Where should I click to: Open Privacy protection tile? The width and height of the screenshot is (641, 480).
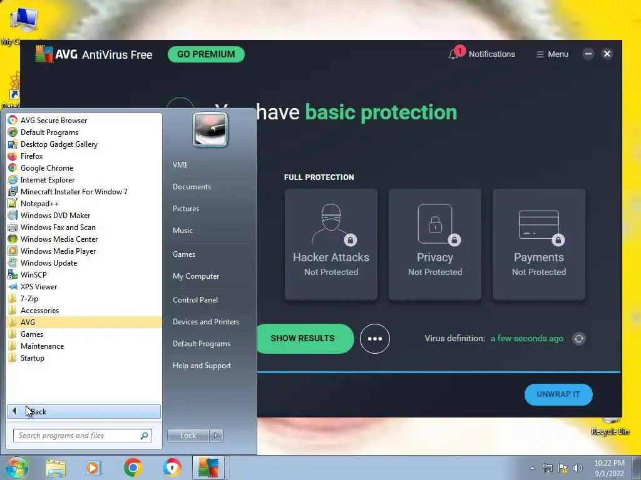[435, 244]
